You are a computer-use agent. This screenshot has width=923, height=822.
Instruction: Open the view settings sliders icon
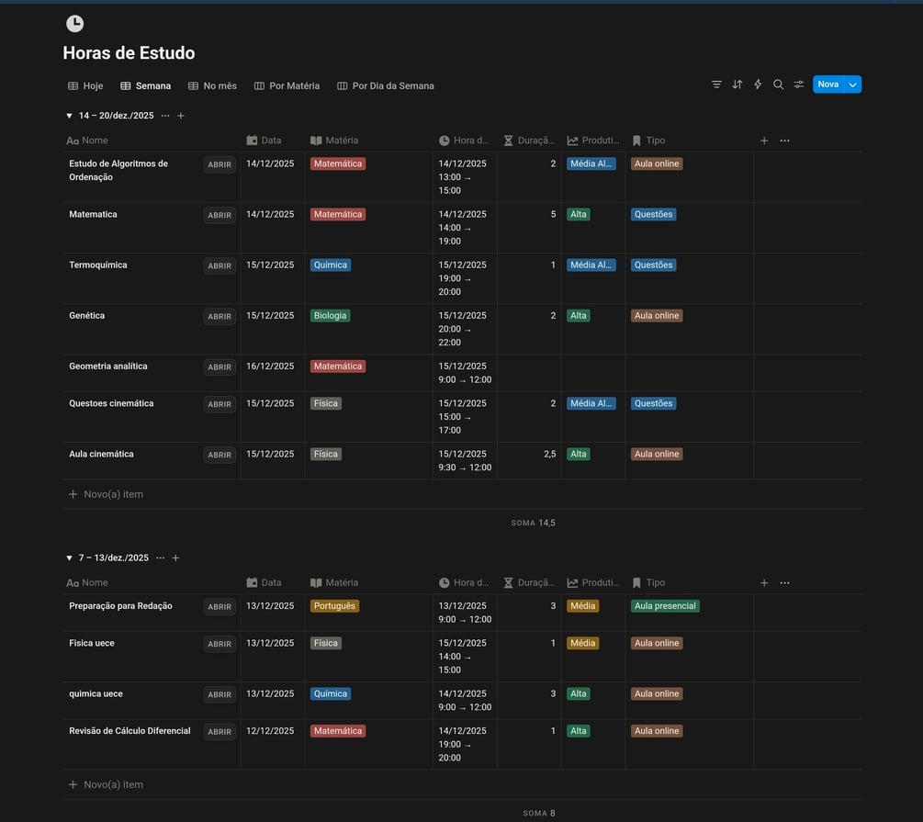[x=799, y=84]
